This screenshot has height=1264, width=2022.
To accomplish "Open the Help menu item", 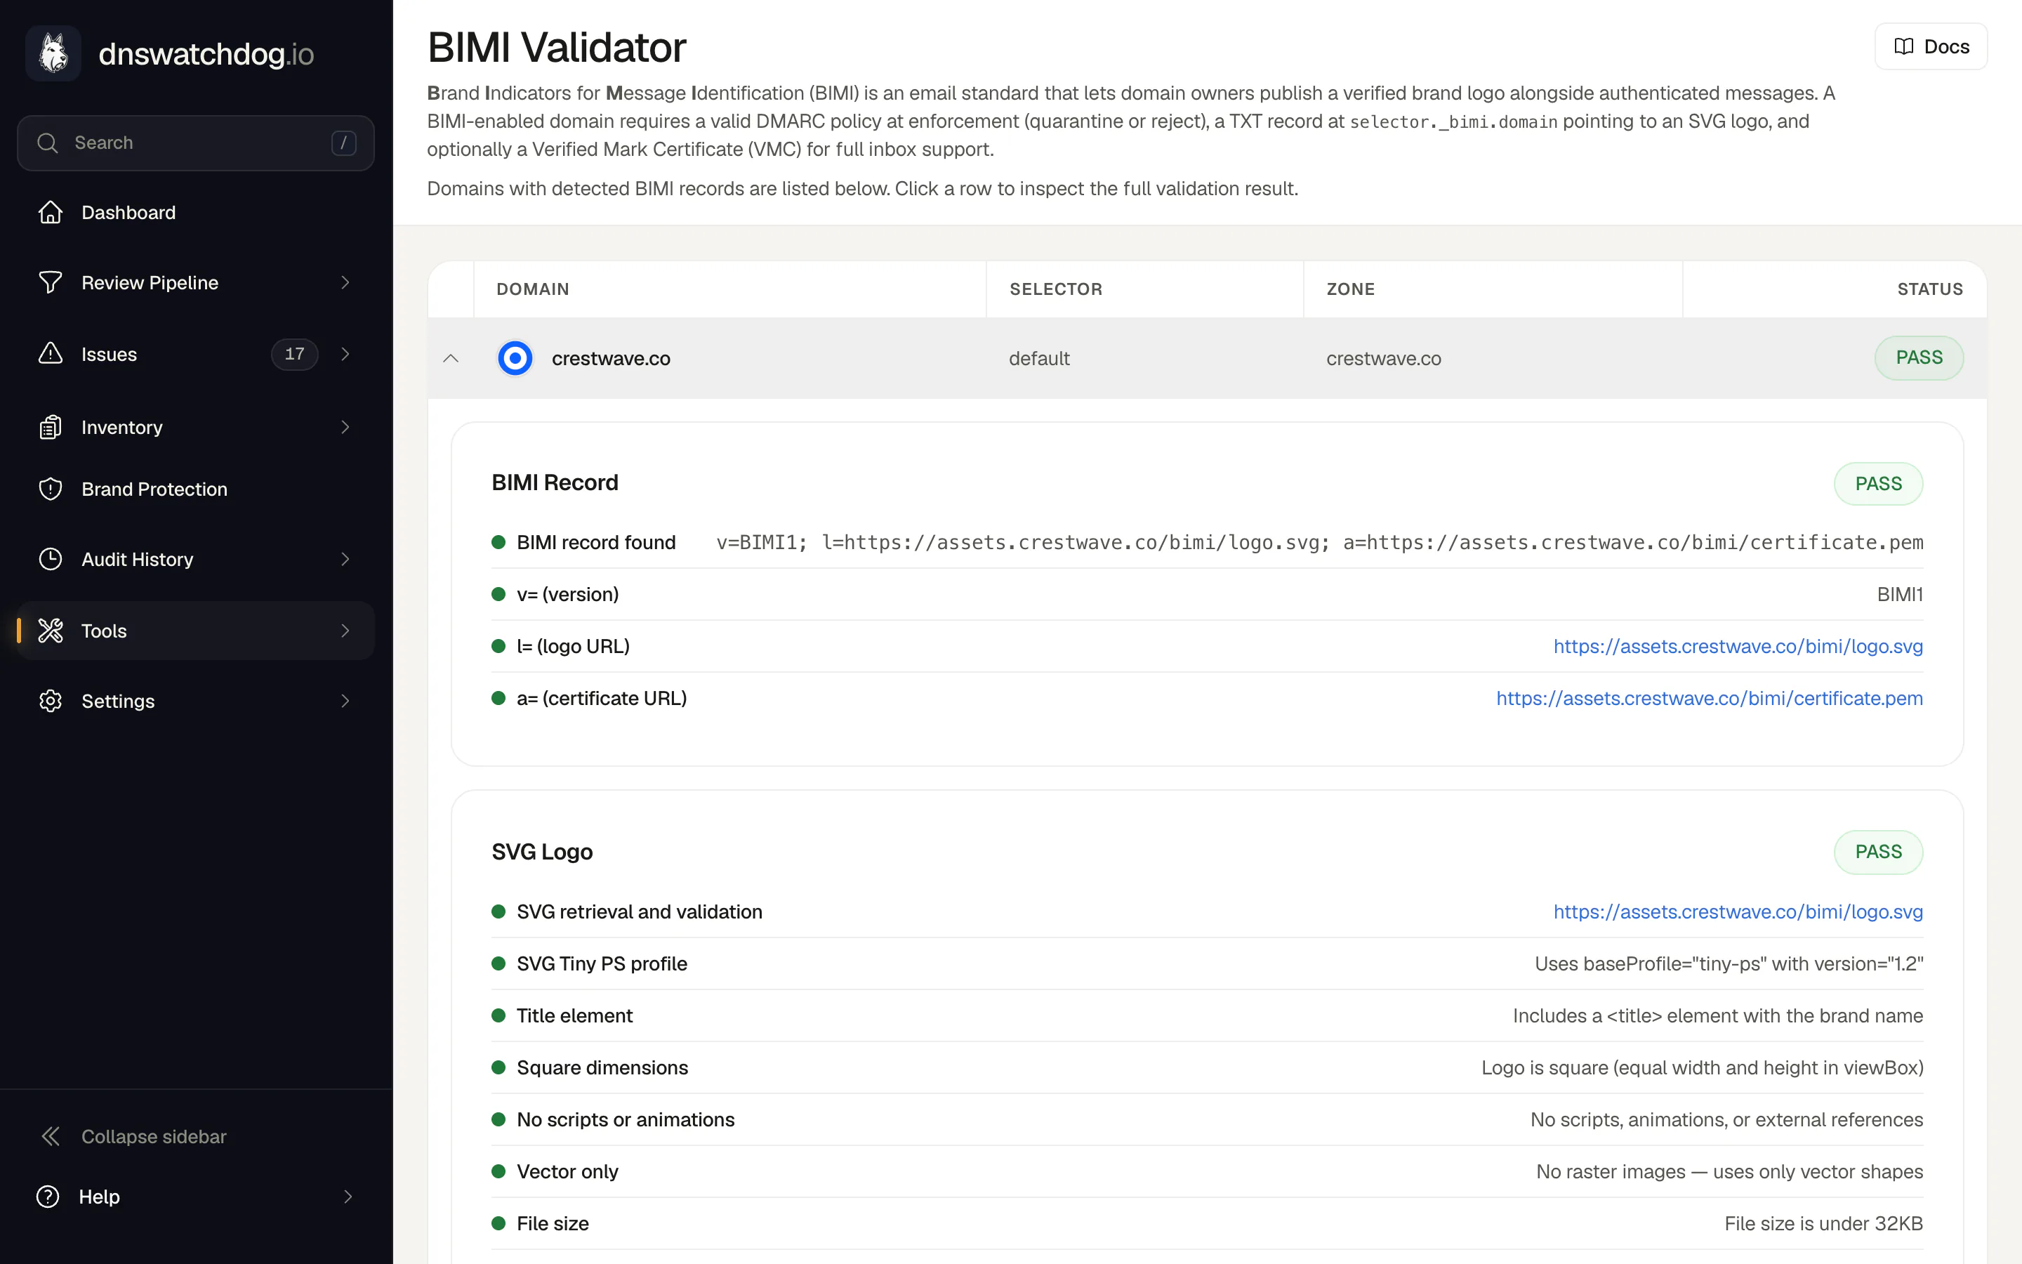I will pyautogui.click(x=195, y=1197).
